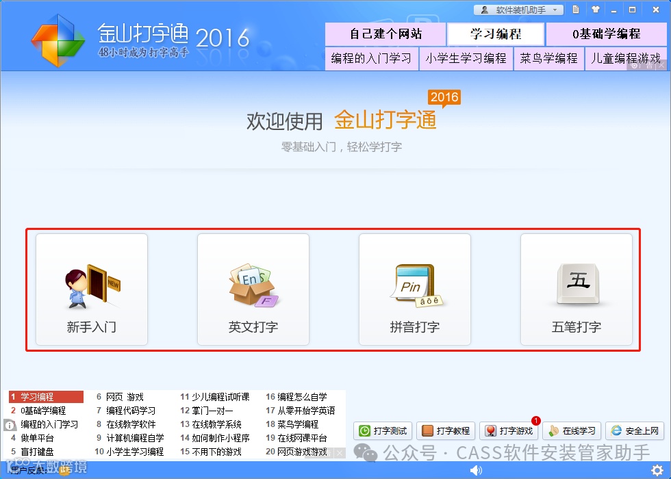Open the 英文打字 English typing module

click(253, 289)
